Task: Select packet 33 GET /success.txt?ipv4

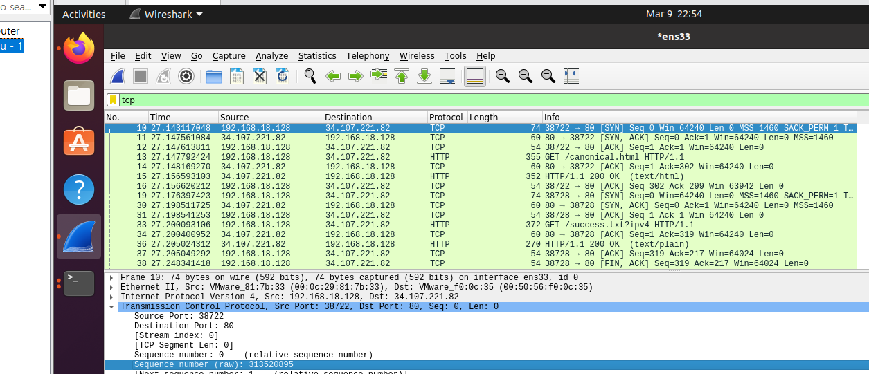Action: coord(481,225)
